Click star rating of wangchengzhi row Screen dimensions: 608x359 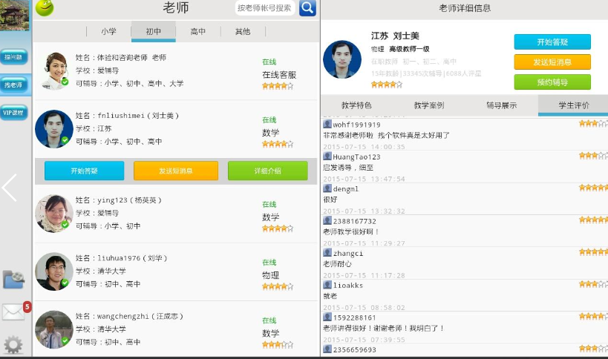click(278, 344)
